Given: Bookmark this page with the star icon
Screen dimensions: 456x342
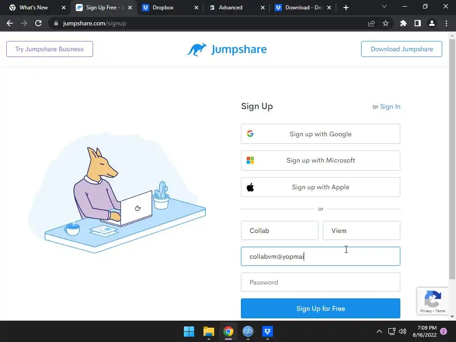Looking at the screenshot, I should [x=386, y=23].
